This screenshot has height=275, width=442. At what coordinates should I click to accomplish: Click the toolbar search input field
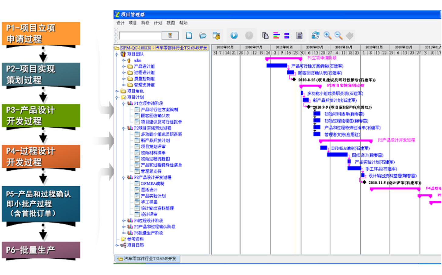click(140, 36)
